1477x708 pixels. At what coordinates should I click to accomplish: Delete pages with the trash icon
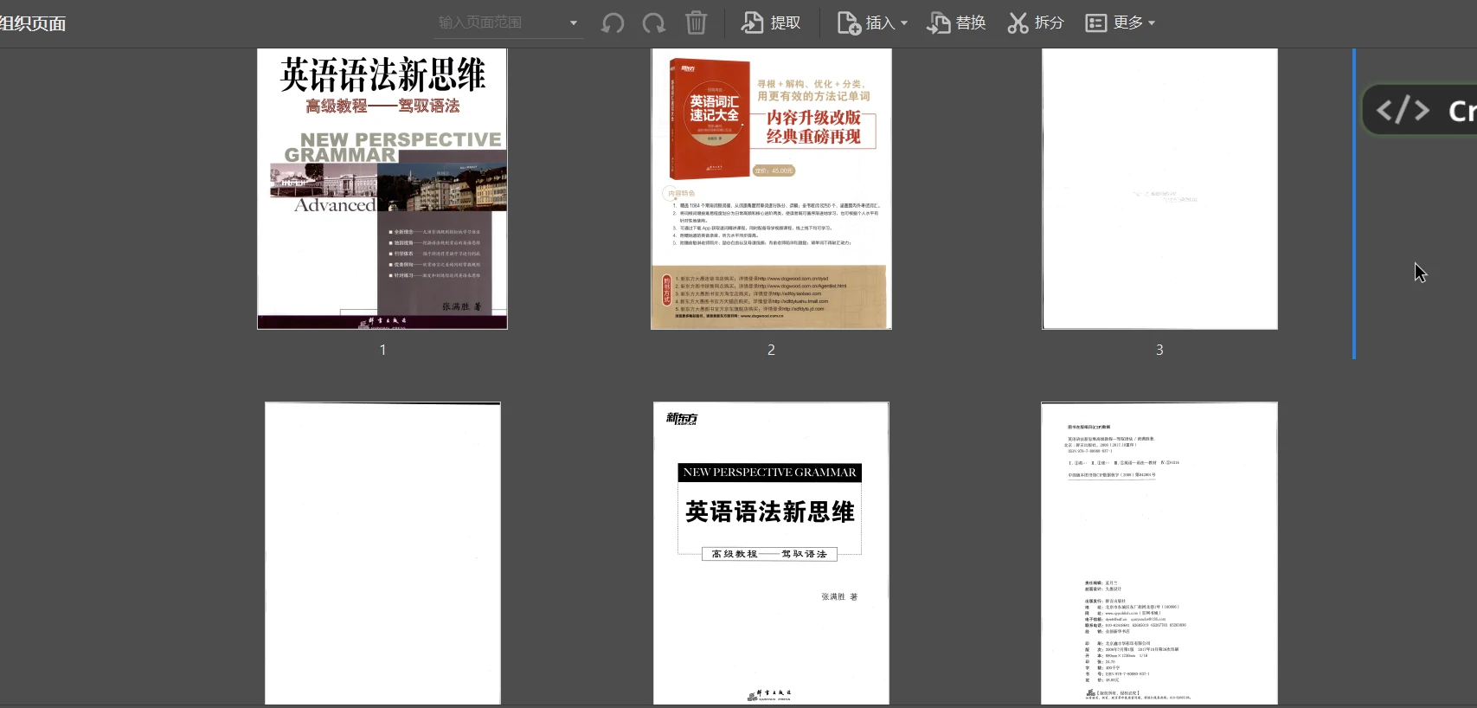[696, 23]
